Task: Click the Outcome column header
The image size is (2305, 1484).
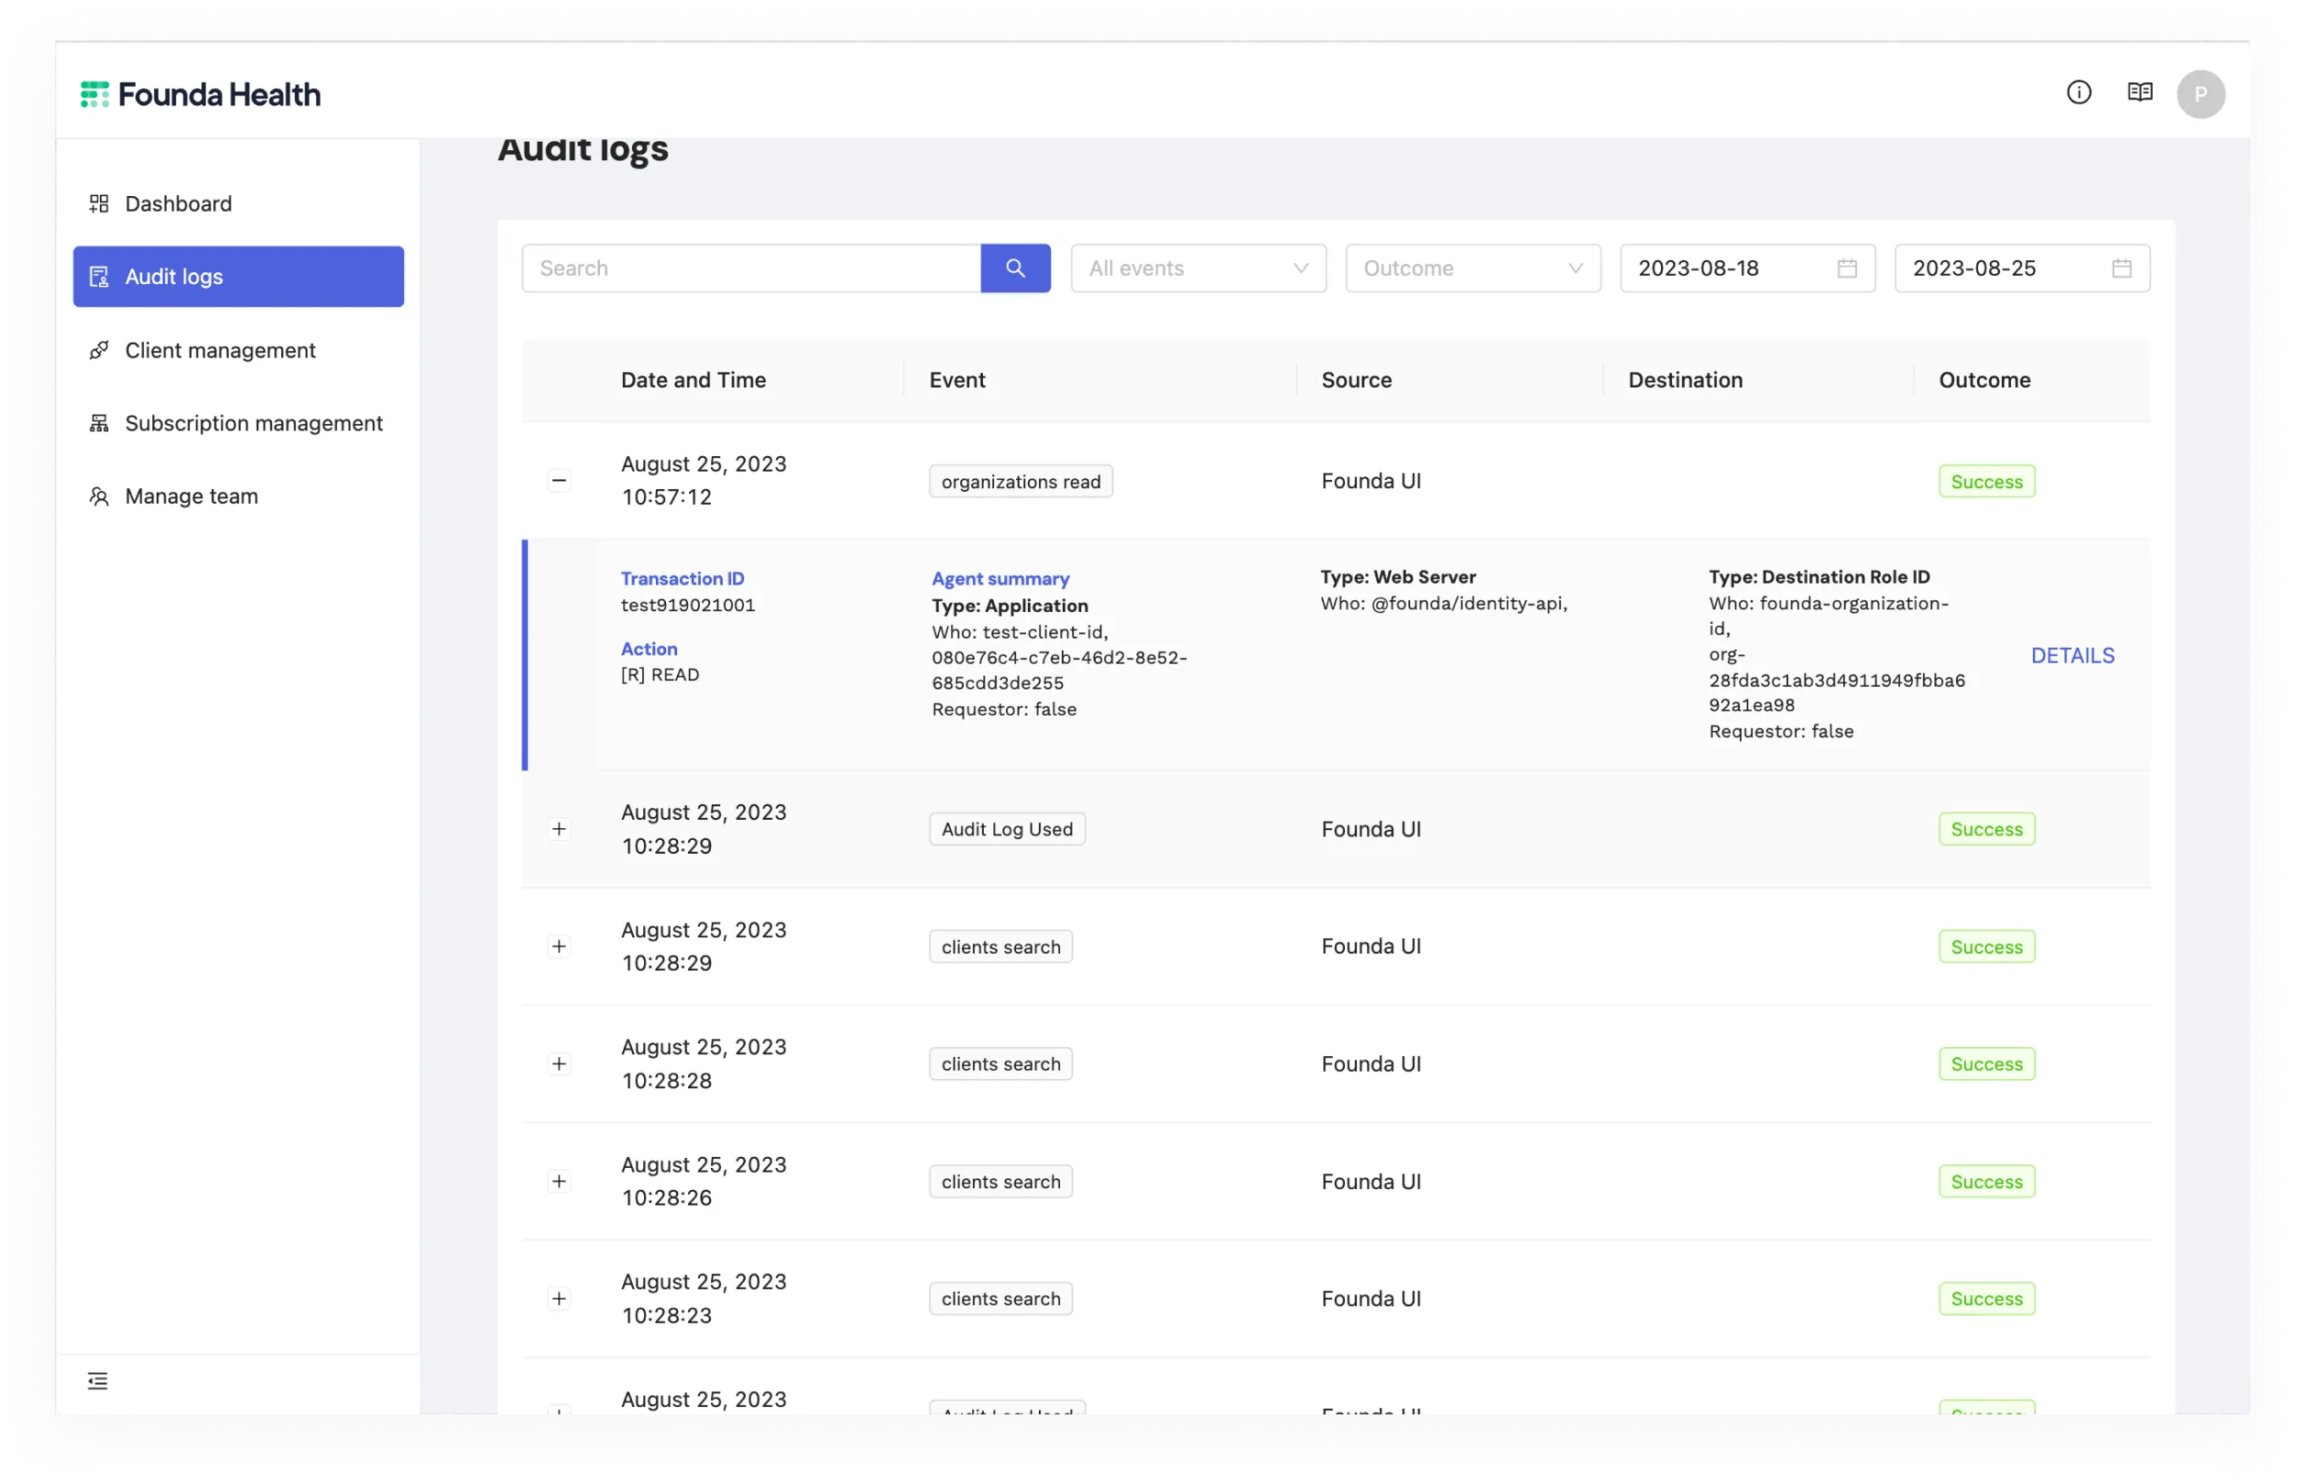Action: pyautogui.click(x=1984, y=379)
